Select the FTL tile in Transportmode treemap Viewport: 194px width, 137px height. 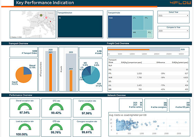(148, 22)
